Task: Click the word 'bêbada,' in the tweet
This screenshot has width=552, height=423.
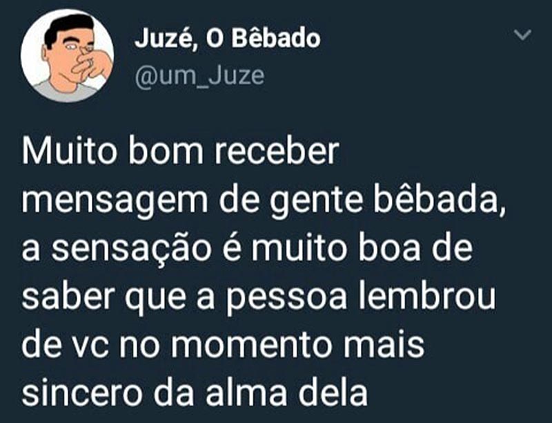Action: click(x=440, y=201)
